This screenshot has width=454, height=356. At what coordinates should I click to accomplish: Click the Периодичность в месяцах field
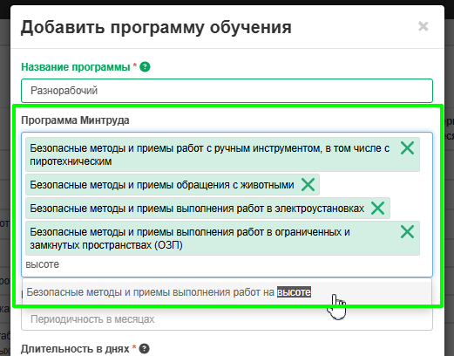point(227,319)
